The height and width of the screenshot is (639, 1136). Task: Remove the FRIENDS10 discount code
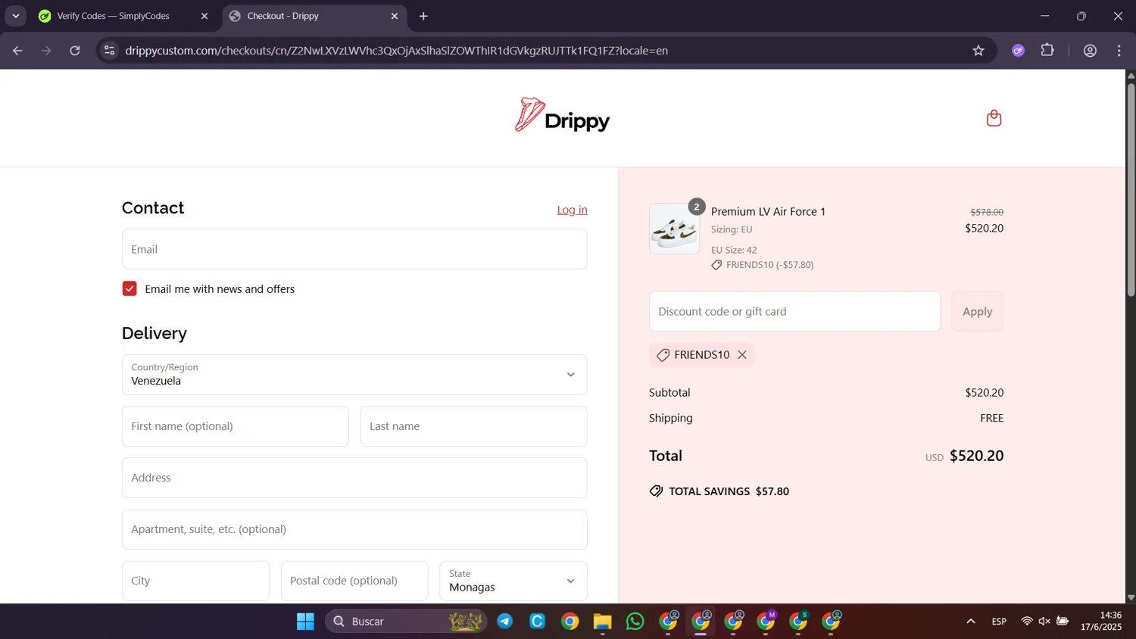[742, 355]
